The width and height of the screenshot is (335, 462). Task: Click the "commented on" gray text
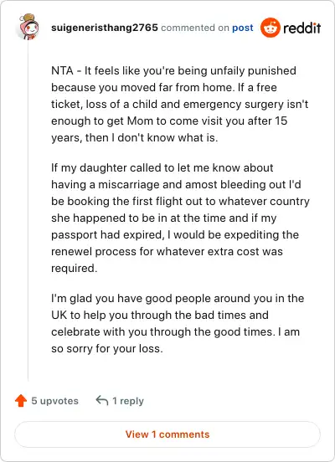(x=195, y=28)
